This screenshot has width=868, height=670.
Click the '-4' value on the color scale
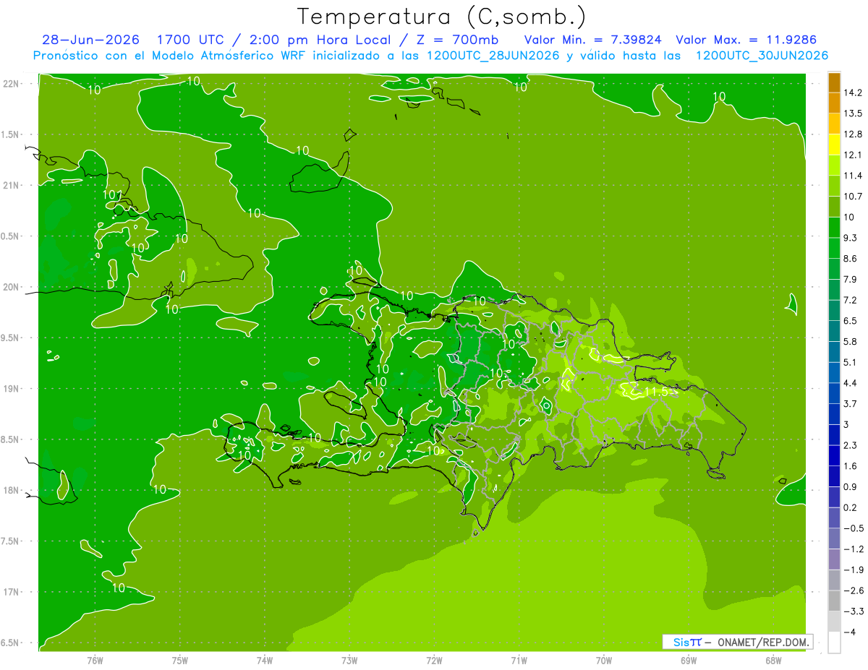click(x=850, y=632)
